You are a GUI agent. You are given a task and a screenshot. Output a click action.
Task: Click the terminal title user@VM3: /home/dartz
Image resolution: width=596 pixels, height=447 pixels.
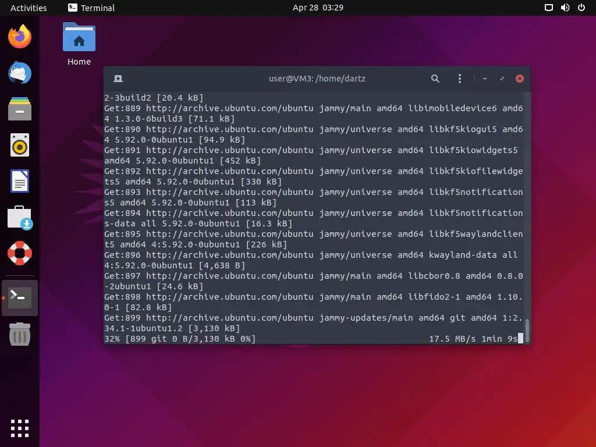click(x=317, y=79)
